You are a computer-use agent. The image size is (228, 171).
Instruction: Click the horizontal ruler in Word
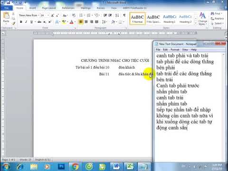115,33
